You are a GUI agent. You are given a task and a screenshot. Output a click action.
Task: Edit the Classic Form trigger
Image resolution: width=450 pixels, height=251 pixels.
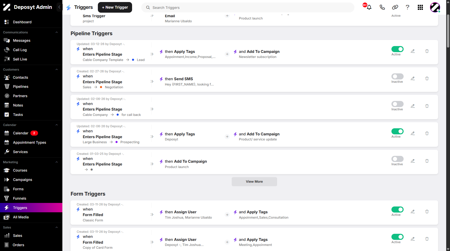pyautogui.click(x=413, y=212)
